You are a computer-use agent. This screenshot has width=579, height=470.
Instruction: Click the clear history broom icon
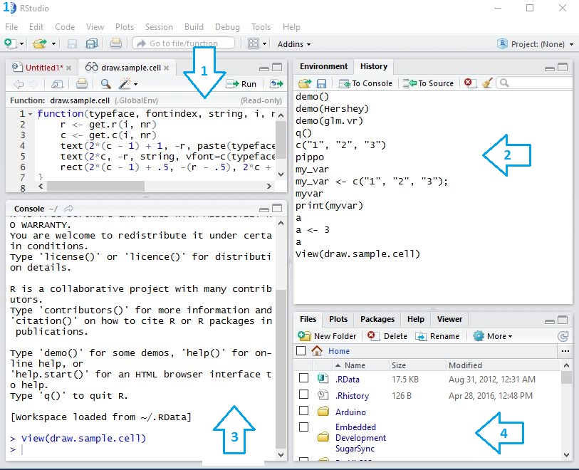487,83
